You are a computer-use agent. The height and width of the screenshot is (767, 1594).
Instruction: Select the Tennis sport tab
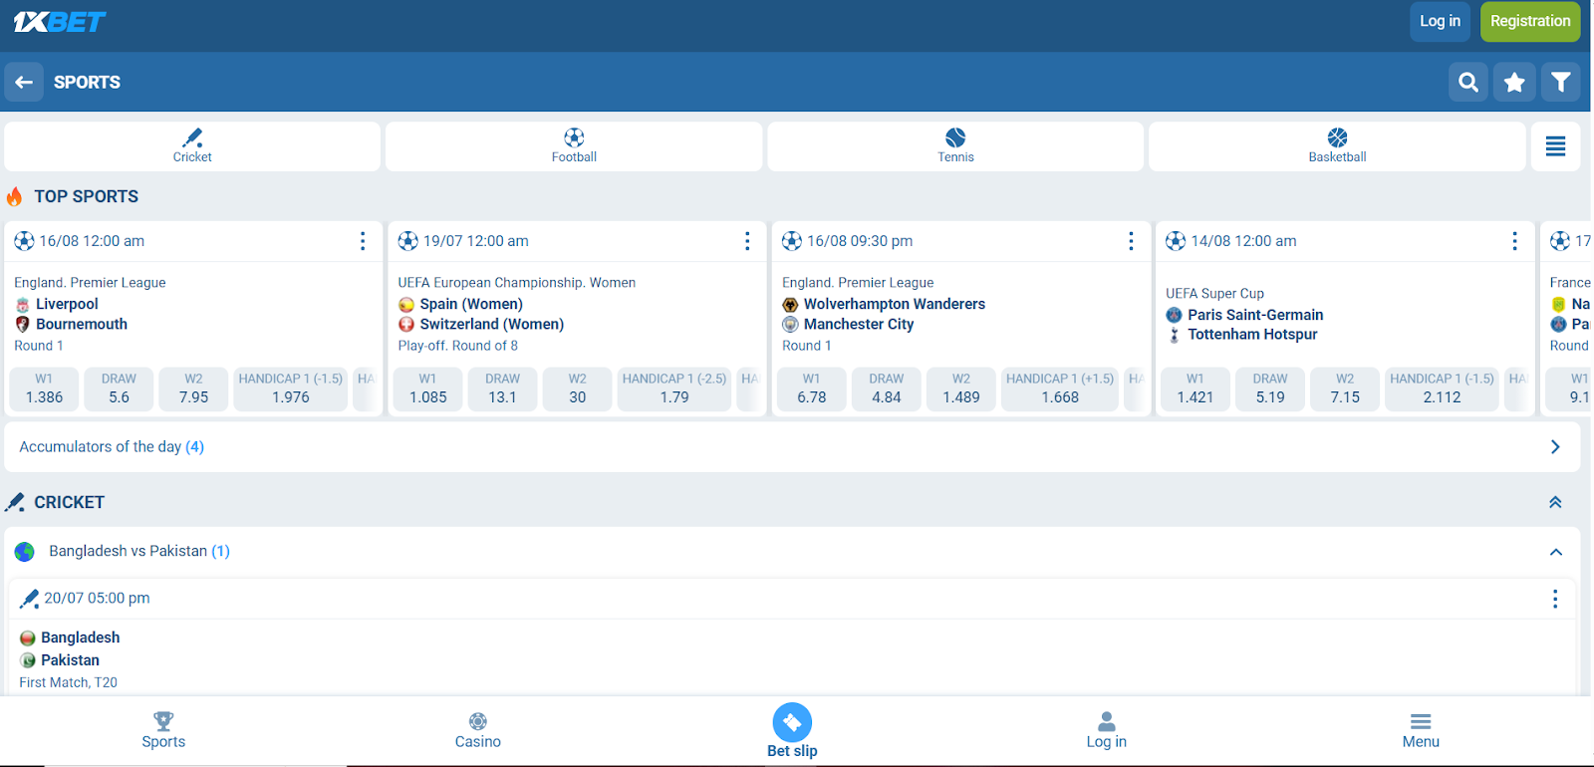point(955,145)
